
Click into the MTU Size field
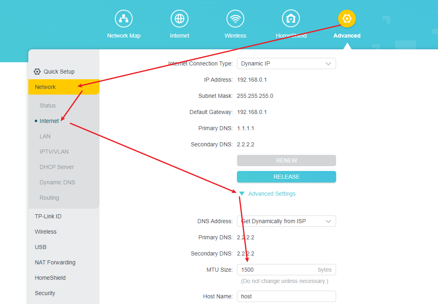tap(286, 270)
